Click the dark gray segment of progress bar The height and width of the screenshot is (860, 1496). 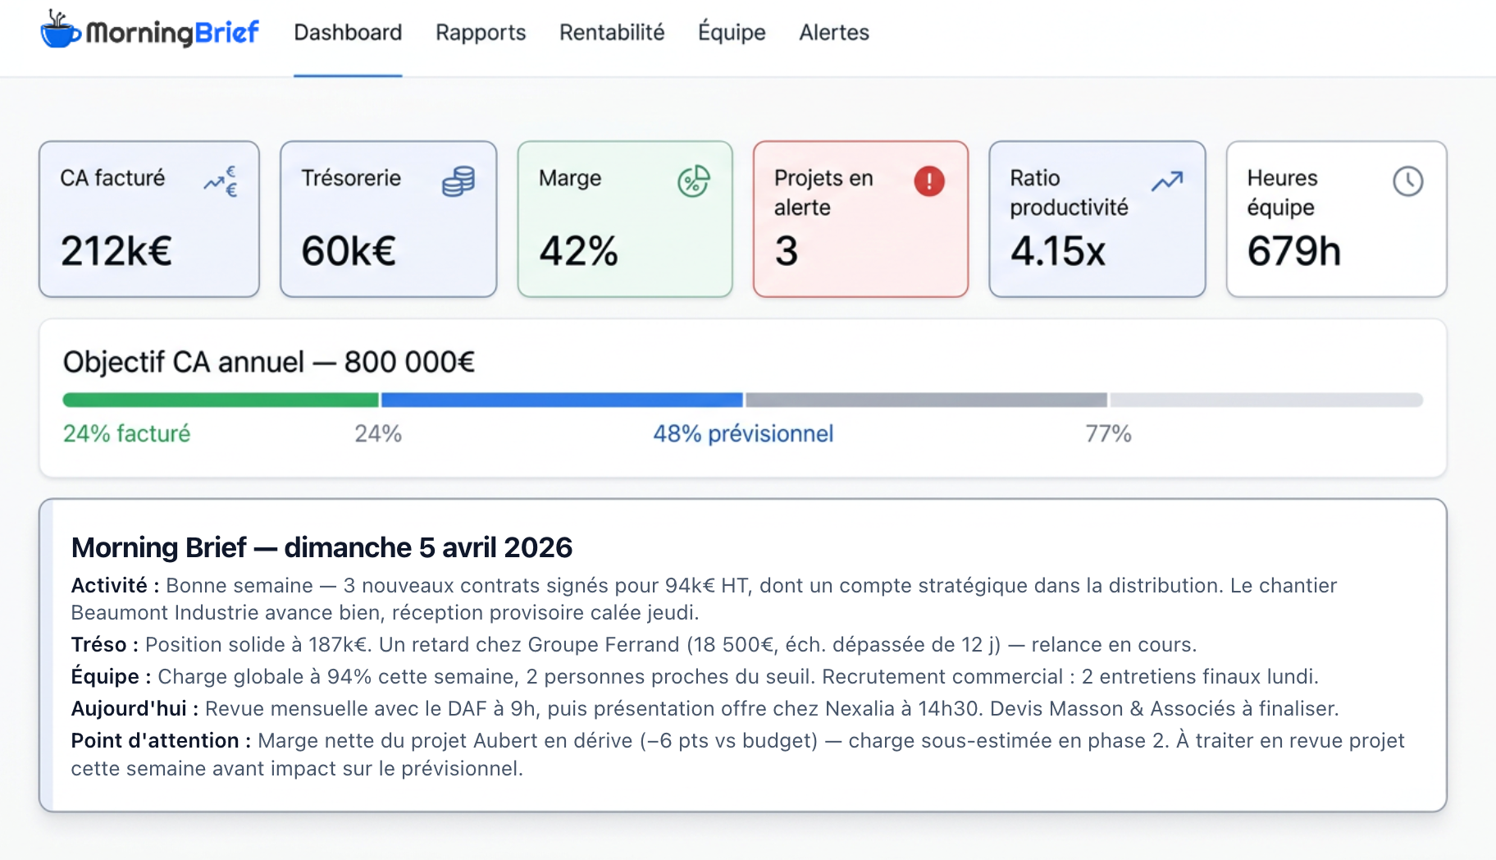(x=926, y=400)
